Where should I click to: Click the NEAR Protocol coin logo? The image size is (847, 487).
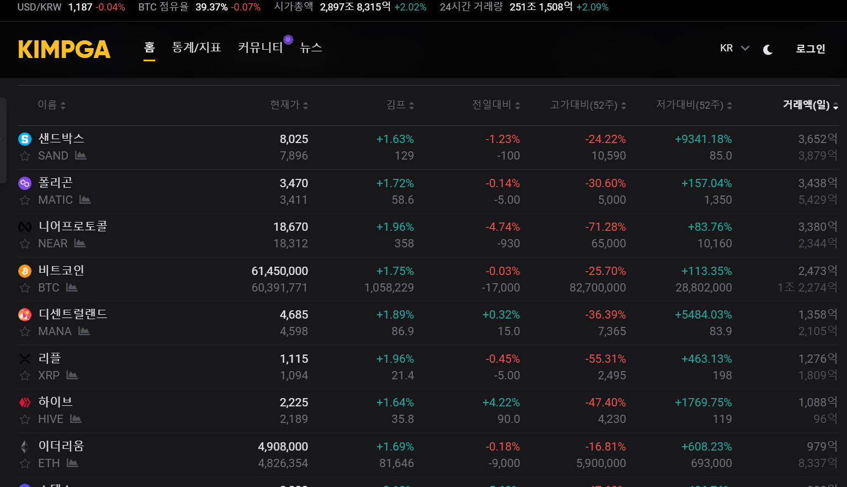point(25,227)
